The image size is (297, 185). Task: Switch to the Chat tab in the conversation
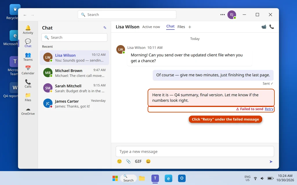pyautogui.click(x=170, y=26)
